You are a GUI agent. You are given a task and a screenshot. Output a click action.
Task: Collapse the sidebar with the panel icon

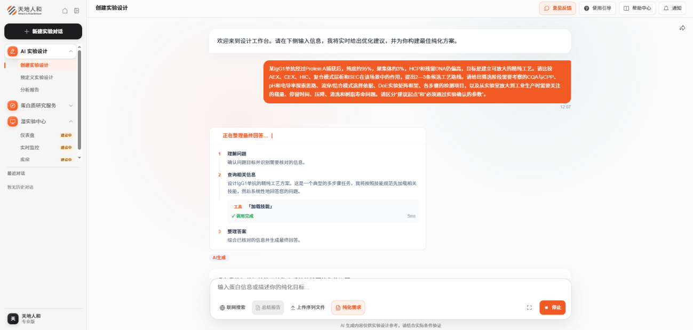(x=77, y=11)
